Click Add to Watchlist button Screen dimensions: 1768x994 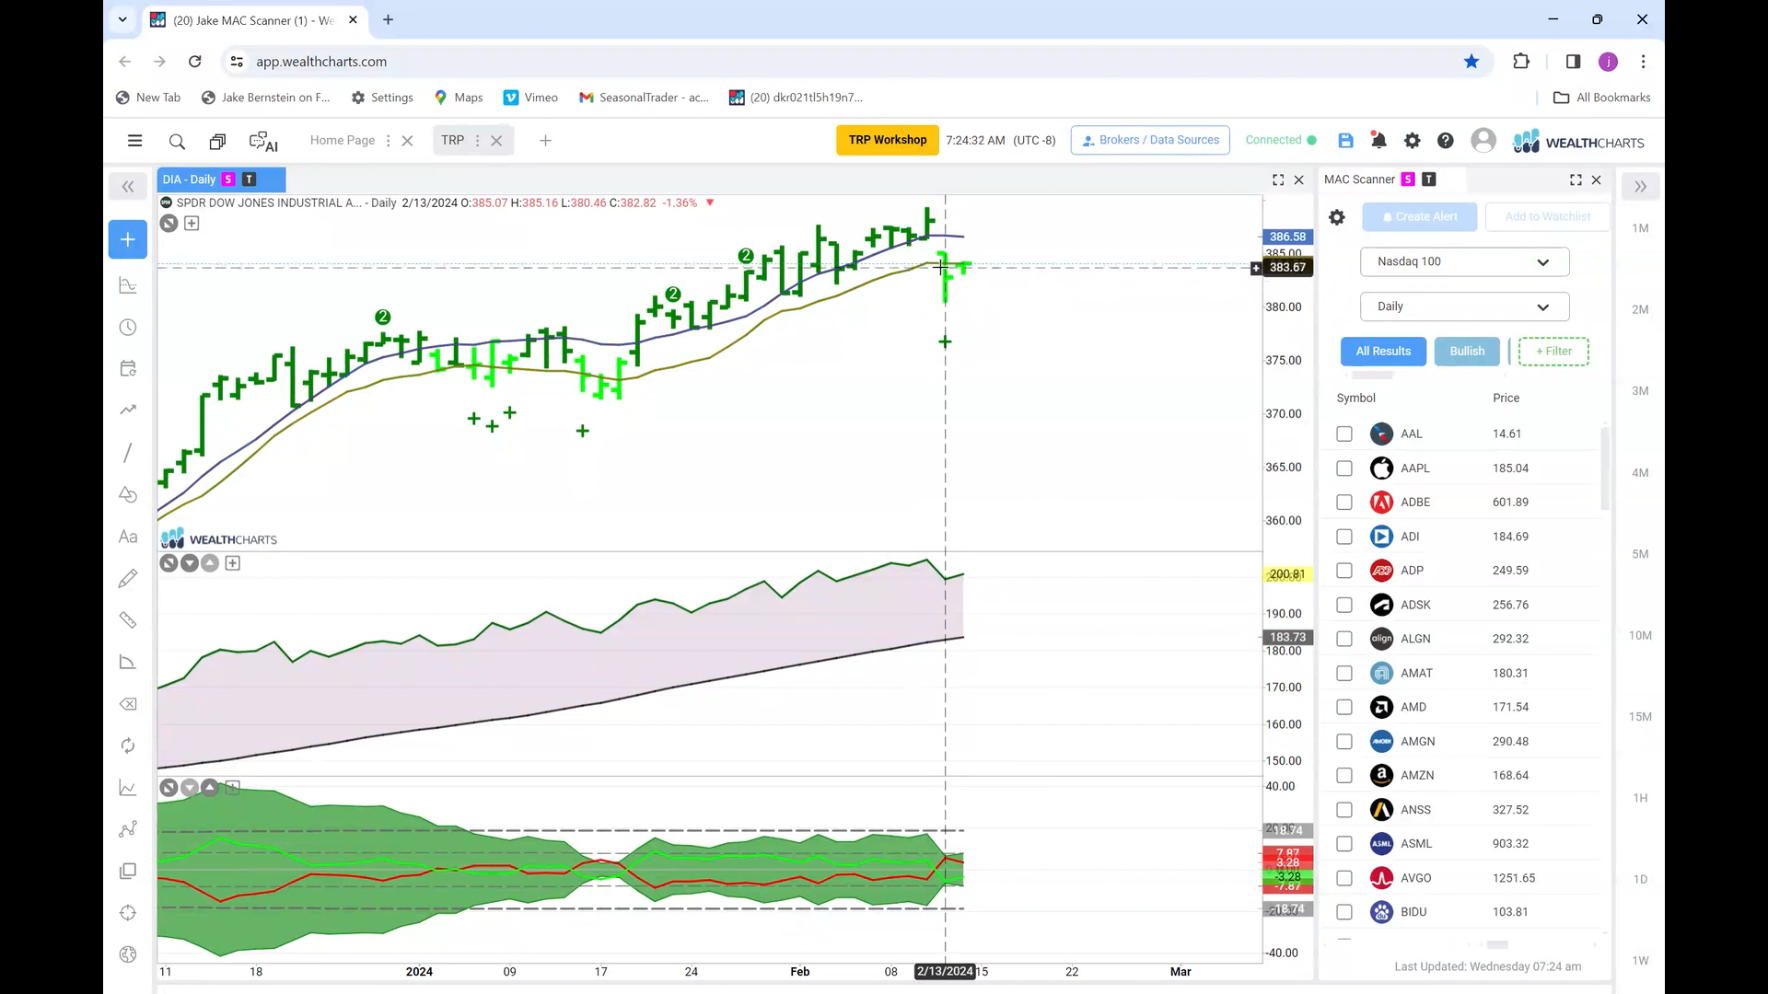click(x=1547, y=217)
